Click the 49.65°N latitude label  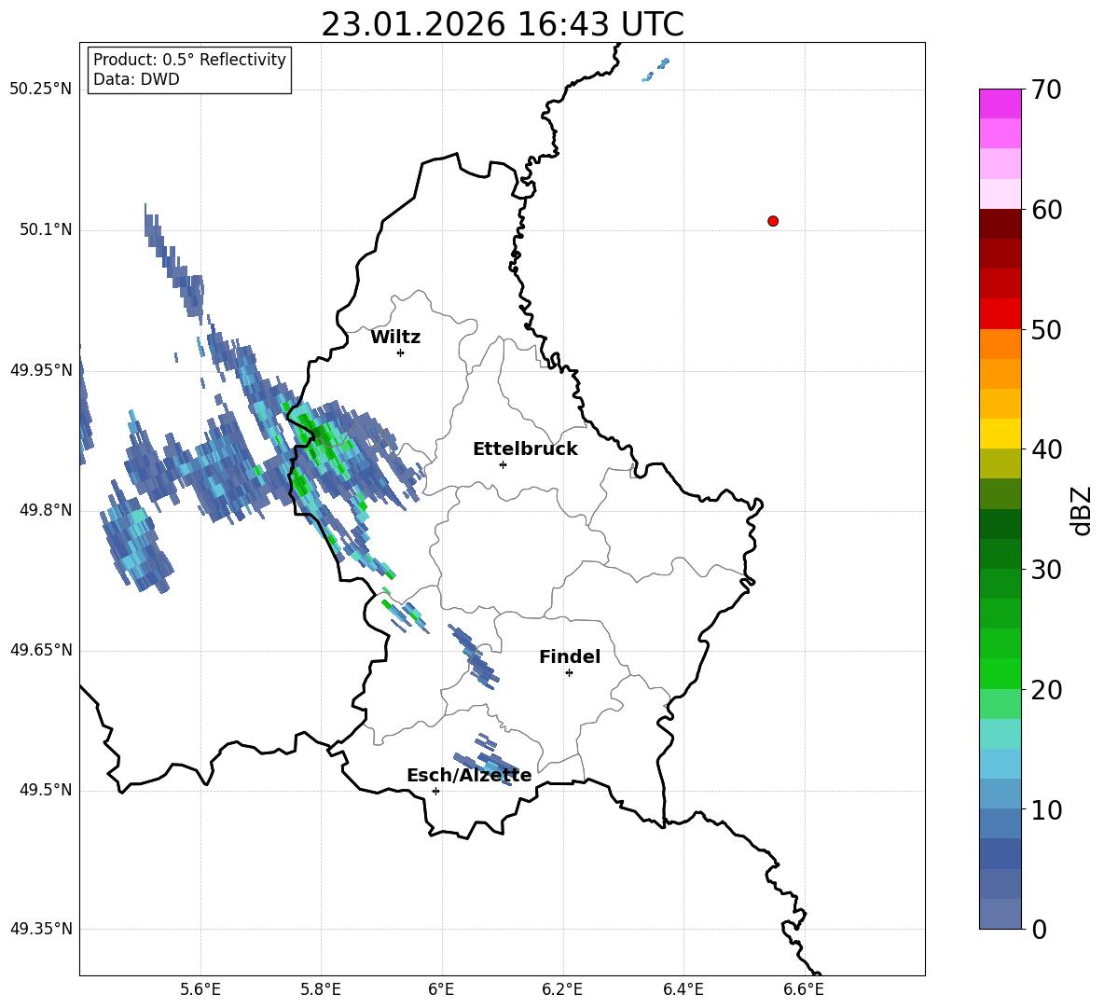[x=41, y=650]
